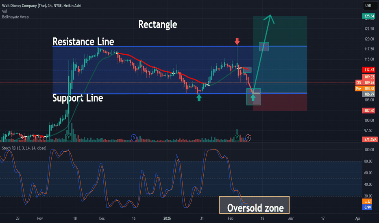The width and height of the screenshot is (379, 223).
Task: Click the Pre 108.88 pre-market label
Action: coord(365,88)
